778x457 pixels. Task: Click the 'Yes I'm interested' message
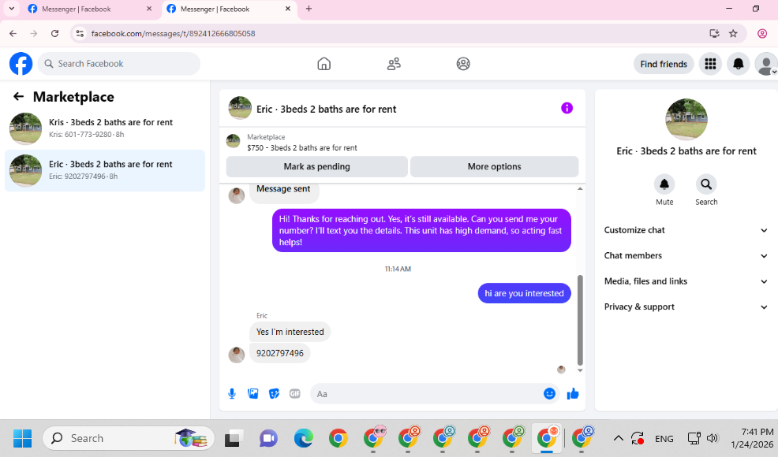coord(290,332)
